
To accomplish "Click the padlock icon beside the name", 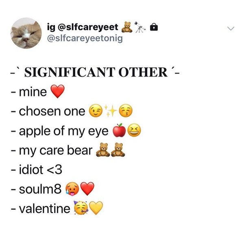I will click(155, 27).
